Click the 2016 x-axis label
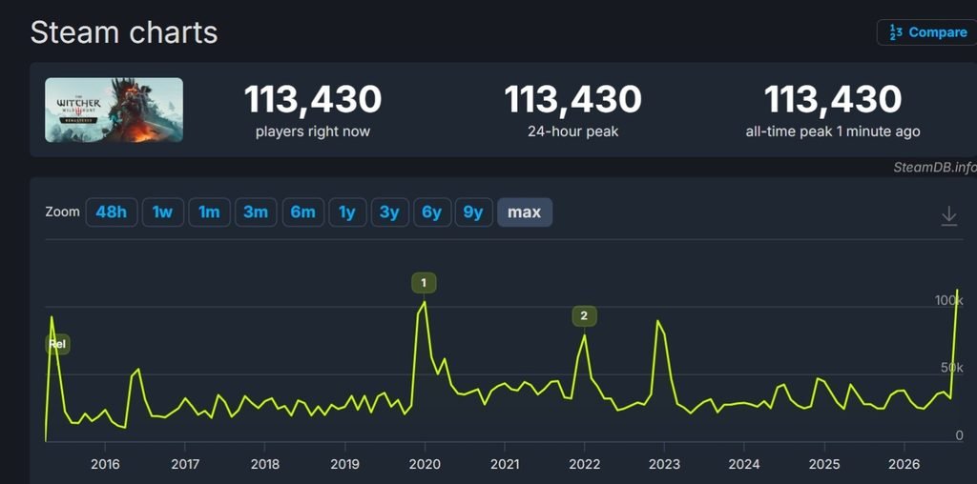Viewport: 977px width, 484px height. pyautogui.click(x=105, y=464)
